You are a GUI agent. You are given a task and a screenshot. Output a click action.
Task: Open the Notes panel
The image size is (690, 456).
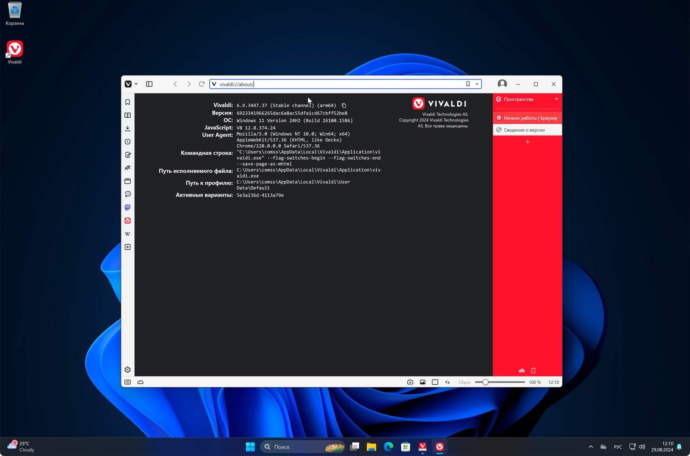pos(128,155)
